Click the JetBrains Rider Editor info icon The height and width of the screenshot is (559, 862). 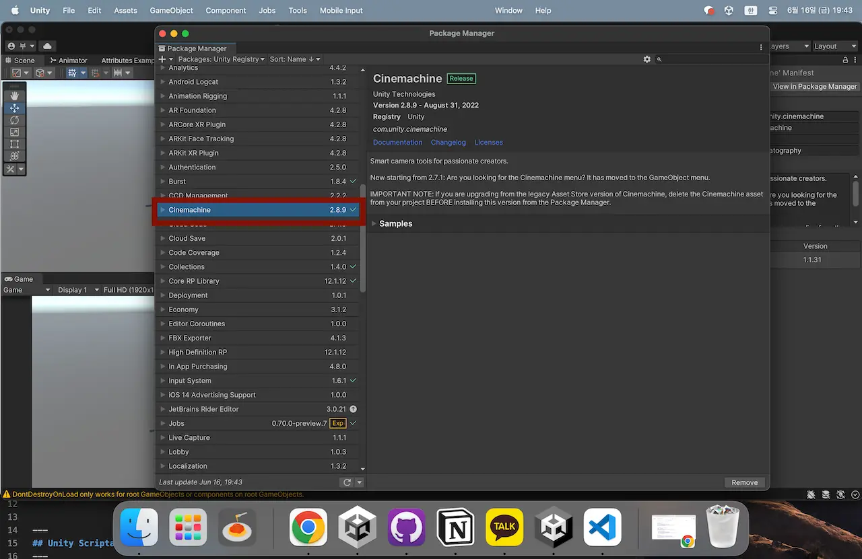(353, 409)
